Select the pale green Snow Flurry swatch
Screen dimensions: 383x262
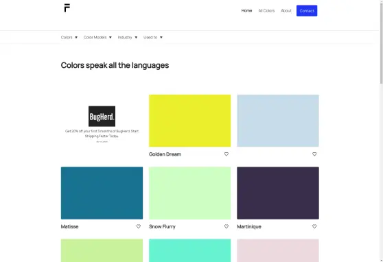[x=190, y=193]
